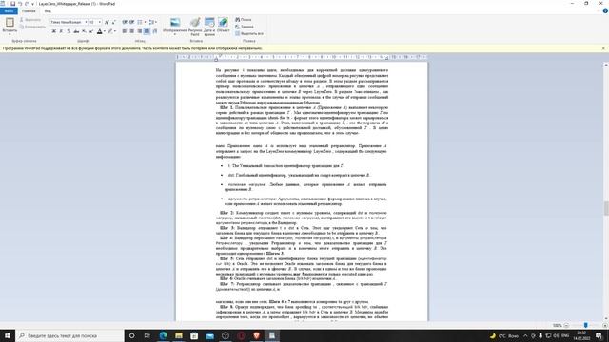This screenshot has height=342, width=609.
Task: Align text right
Action: click(x=140, y=31)
